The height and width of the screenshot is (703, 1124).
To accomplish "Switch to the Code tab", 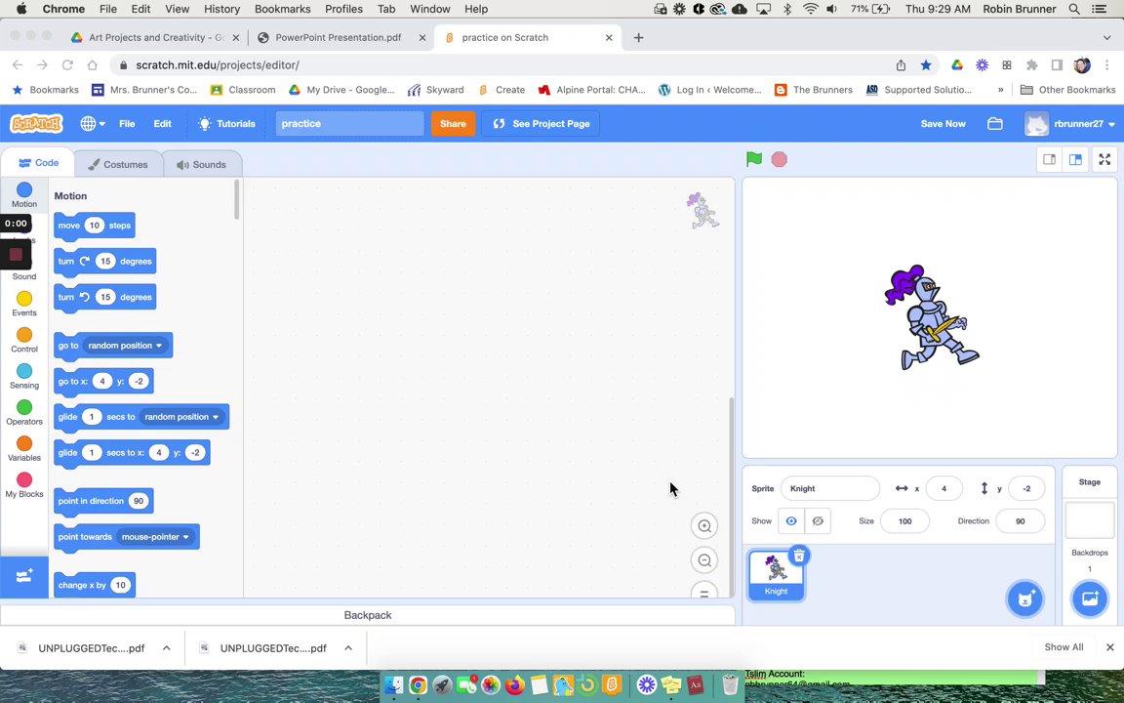I will coord(38,163).
